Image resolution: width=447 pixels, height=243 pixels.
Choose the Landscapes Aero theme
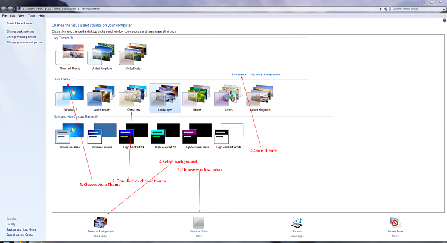tap(165, 97)
